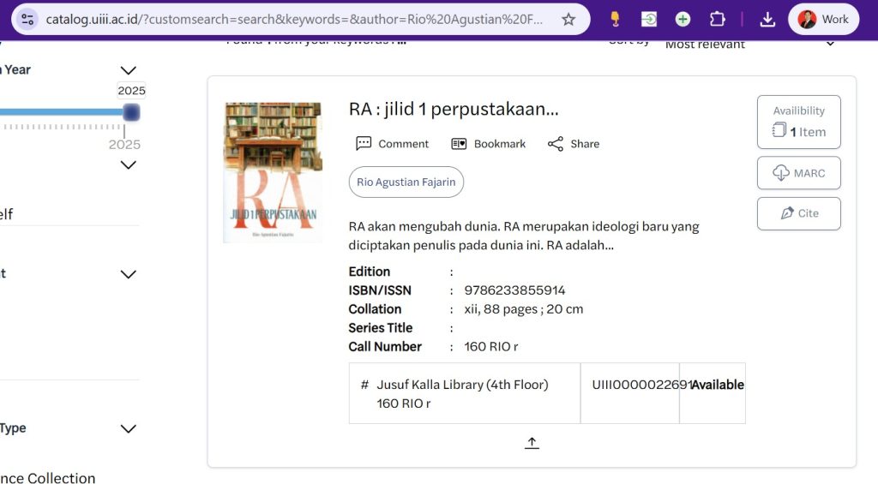Open author Rio Agustian Fajarin tag
The width and height of the screenshot is (878, 484).
406,182
